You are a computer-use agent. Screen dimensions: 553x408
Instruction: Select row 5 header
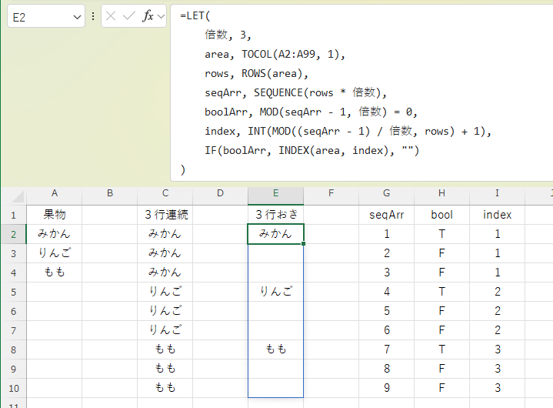click(13, 292)
